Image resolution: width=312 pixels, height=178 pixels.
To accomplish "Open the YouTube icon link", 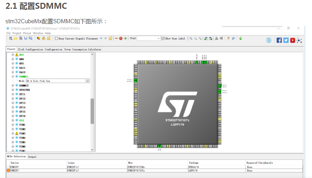I will [x=293, y=40].
